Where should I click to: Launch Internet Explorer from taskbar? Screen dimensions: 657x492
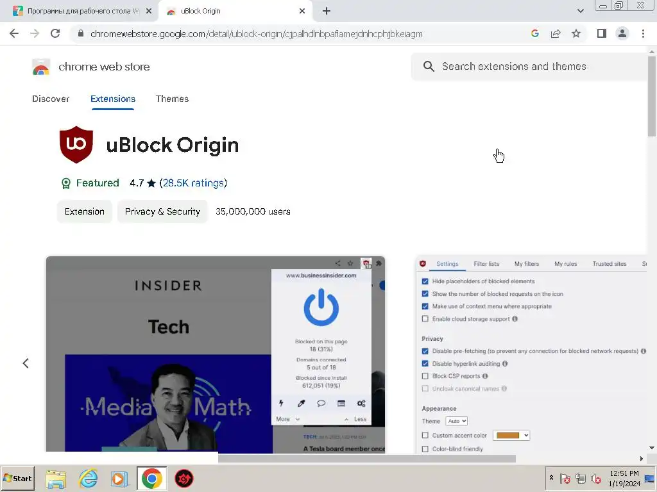tap(89, 479)
